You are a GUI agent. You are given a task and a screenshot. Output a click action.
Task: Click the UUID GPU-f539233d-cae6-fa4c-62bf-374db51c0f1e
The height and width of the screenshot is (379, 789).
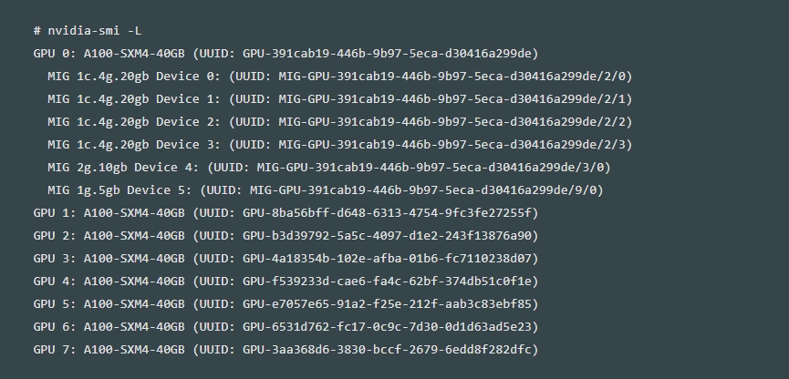[388, 282]
